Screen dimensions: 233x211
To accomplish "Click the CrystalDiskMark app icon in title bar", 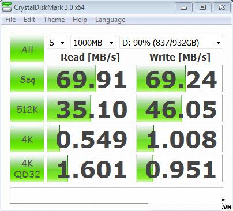I will [x=7, y=7].
